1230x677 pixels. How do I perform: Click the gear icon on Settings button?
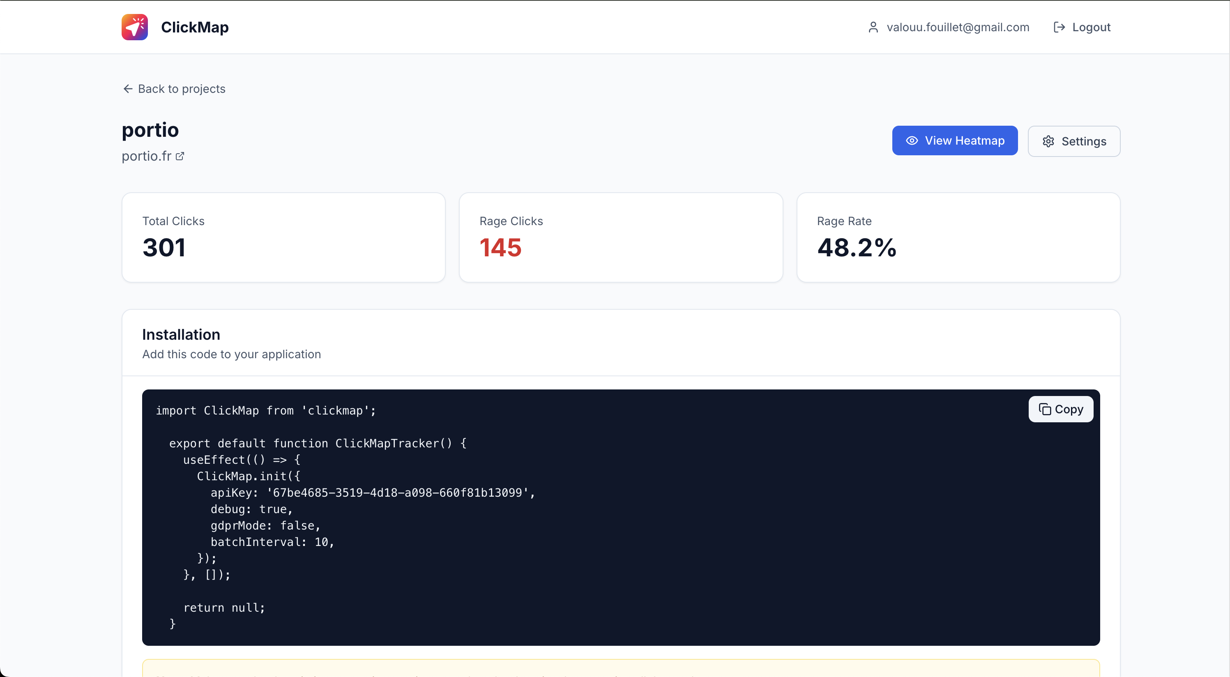click(1048, 141)
